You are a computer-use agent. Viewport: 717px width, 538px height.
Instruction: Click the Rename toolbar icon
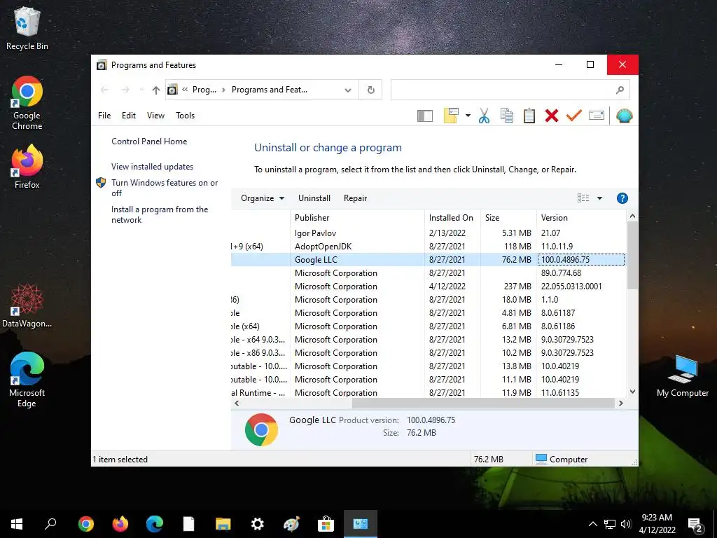point(597,116)
